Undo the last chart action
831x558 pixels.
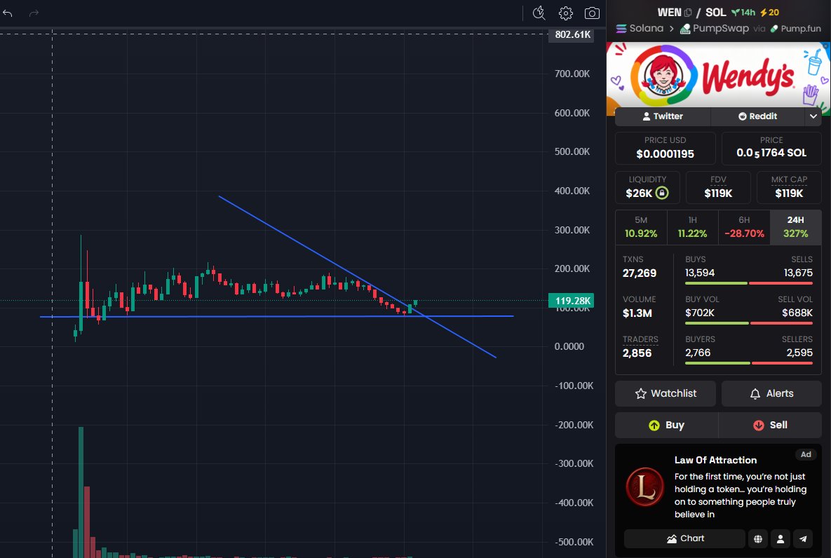click(8, 13)
